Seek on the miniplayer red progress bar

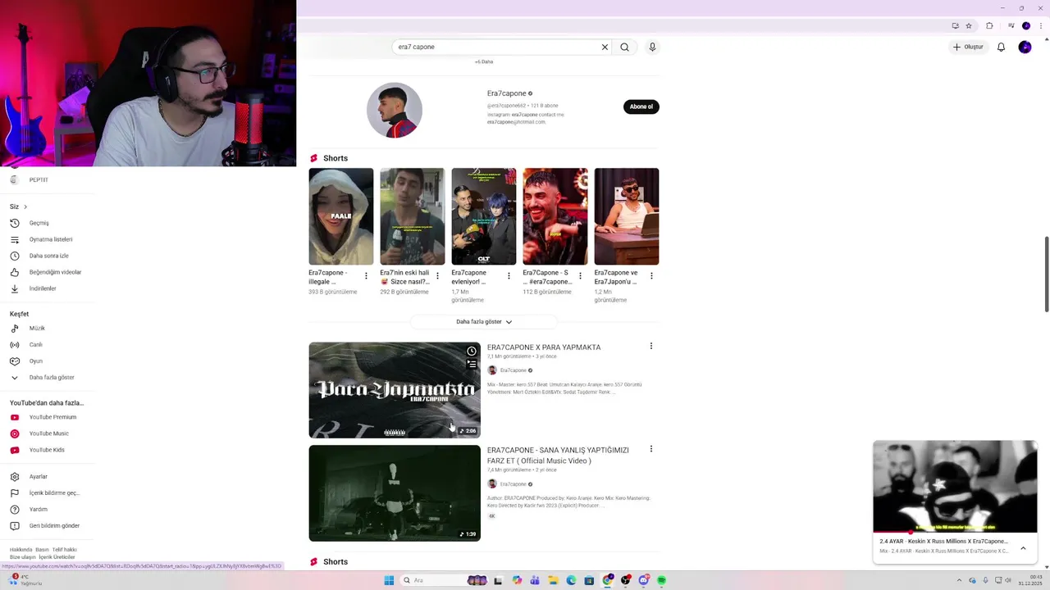pyautogui.click(x=955, y=533)
